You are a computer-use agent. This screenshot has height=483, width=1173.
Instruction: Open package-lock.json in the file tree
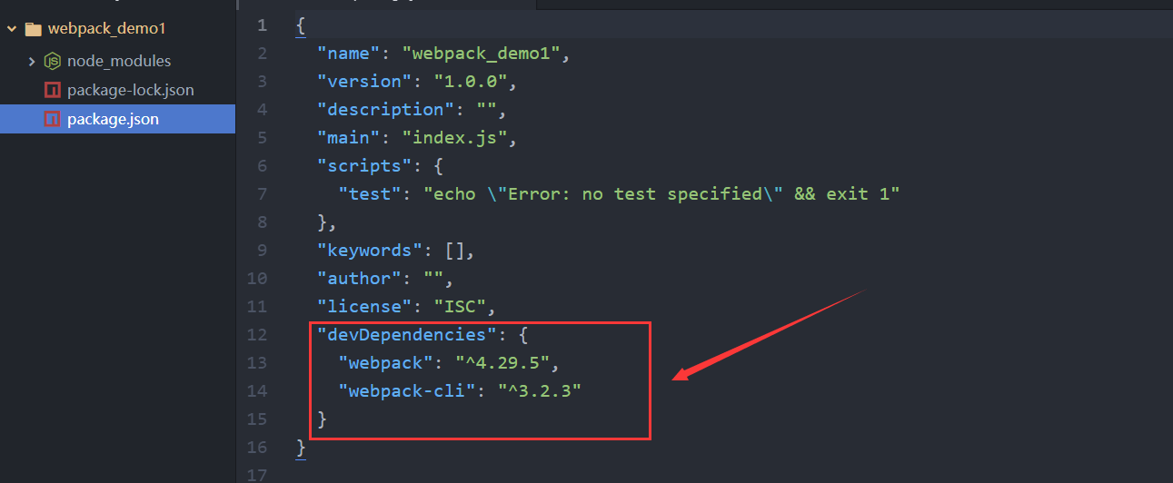coord(131,90)
